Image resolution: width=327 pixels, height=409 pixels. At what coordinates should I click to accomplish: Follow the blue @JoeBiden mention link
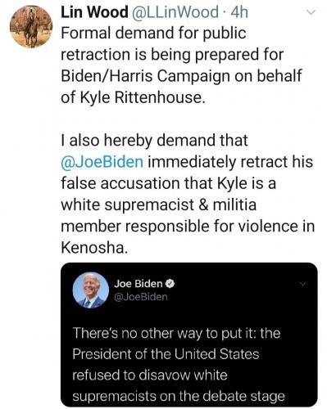(102, 162)
